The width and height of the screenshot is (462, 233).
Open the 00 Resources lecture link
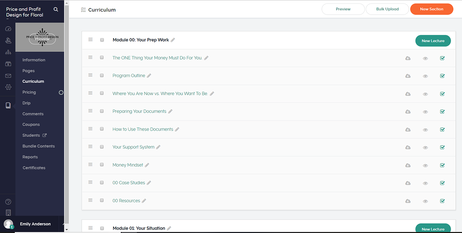pos(126,201)
